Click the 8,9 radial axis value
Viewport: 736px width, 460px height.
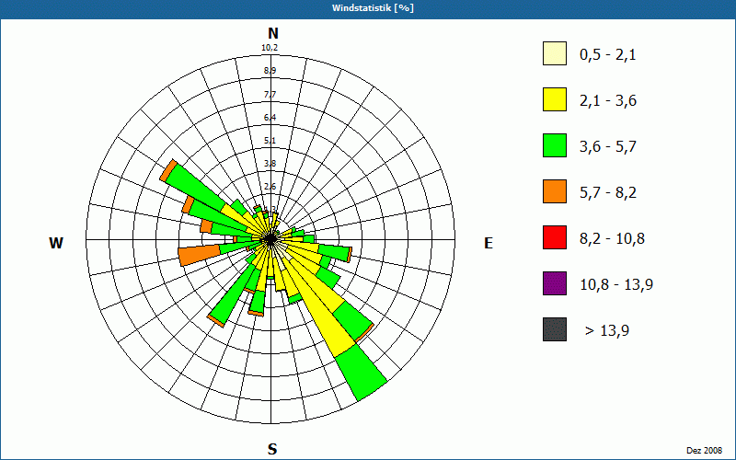(270, 71)
